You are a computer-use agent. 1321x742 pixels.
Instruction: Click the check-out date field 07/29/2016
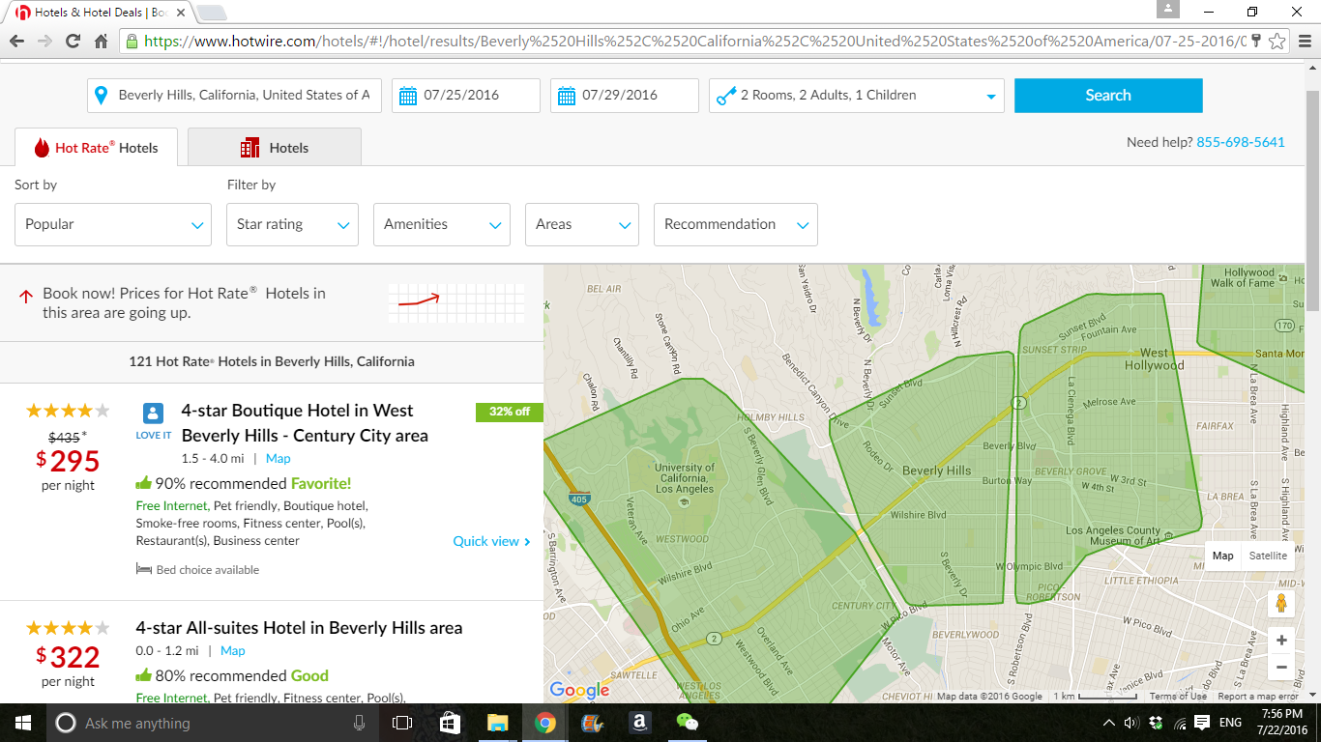tap(625, 96)
